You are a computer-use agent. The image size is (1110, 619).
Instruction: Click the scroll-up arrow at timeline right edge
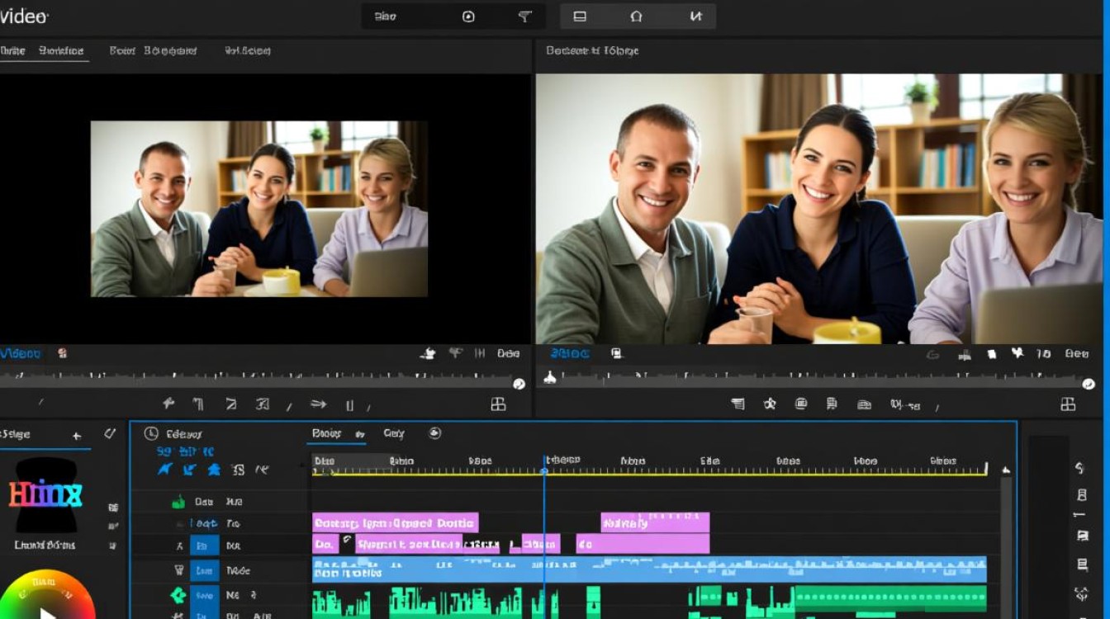click(1006, 470)
